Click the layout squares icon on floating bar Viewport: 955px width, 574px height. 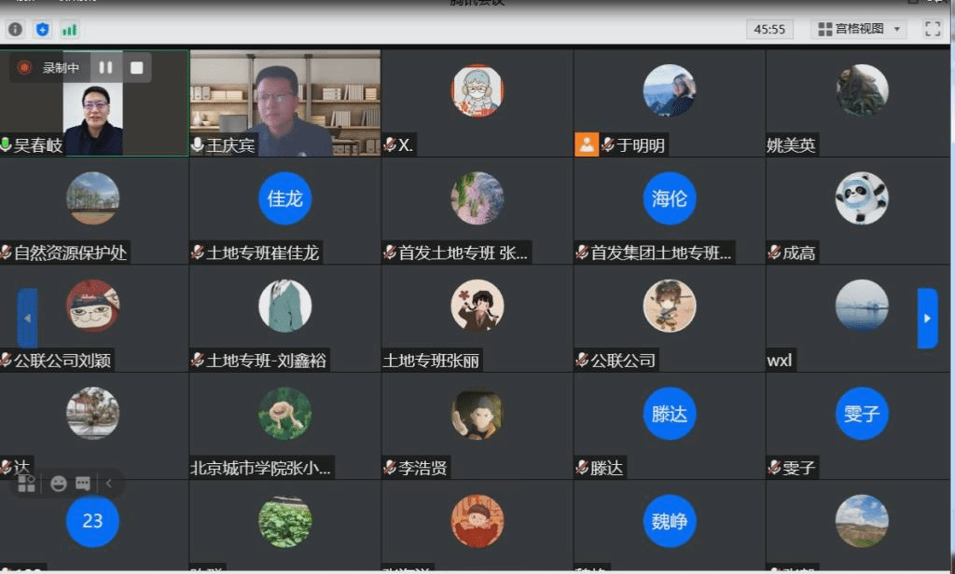26,484
